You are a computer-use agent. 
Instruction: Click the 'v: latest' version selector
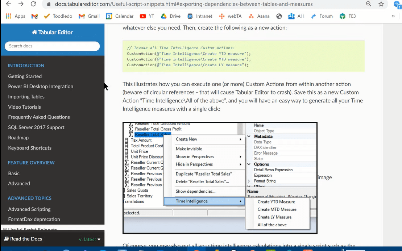(90, 239)
